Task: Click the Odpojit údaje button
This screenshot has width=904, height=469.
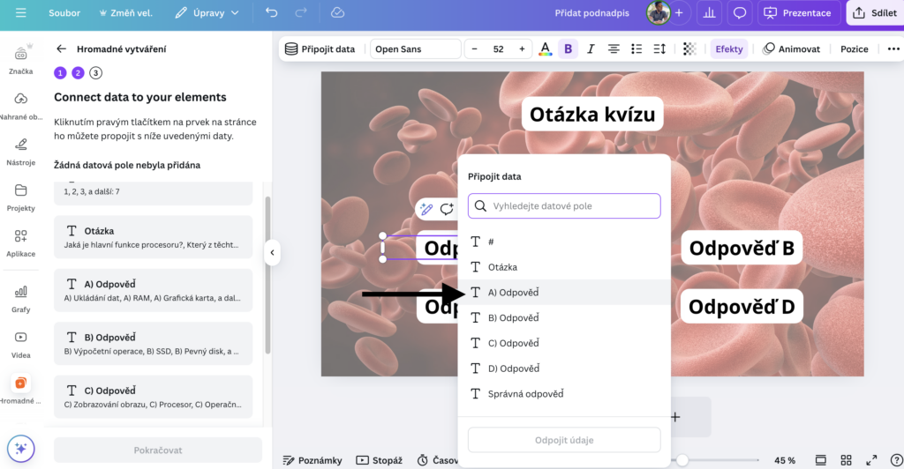Action: 564,440
